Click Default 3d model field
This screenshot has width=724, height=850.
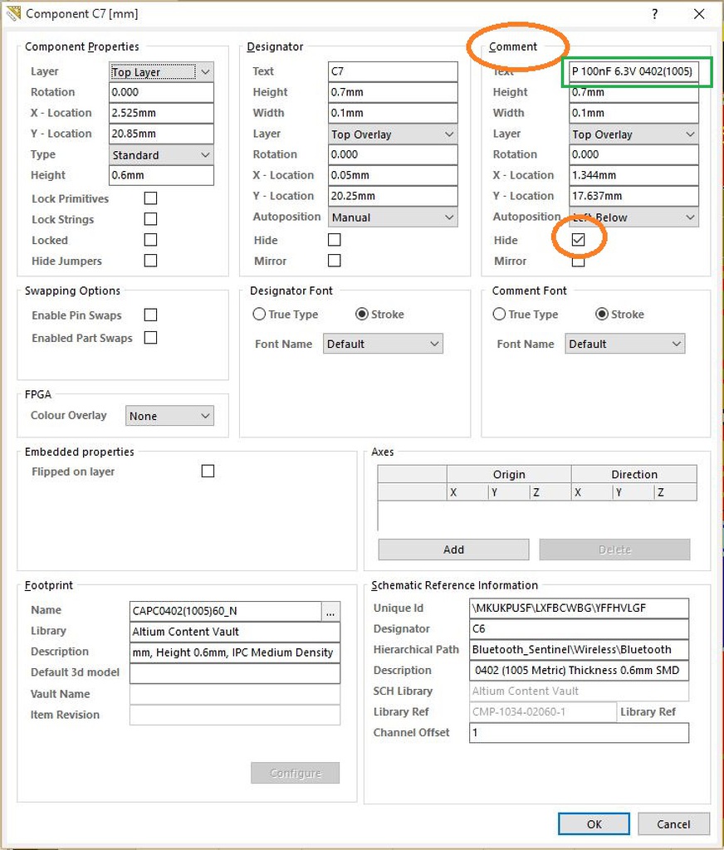(235, 672)
